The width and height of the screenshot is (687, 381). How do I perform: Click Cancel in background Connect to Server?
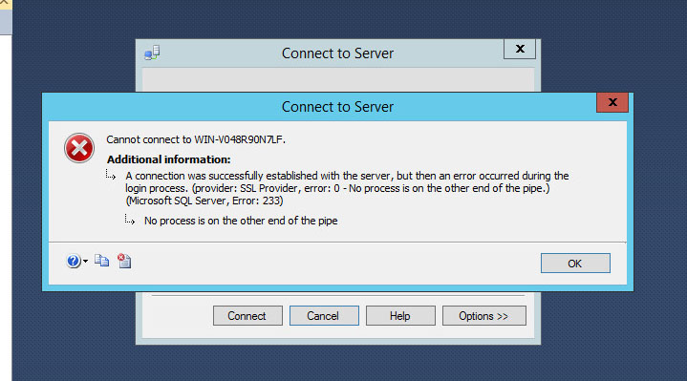(x=324, y=316)
